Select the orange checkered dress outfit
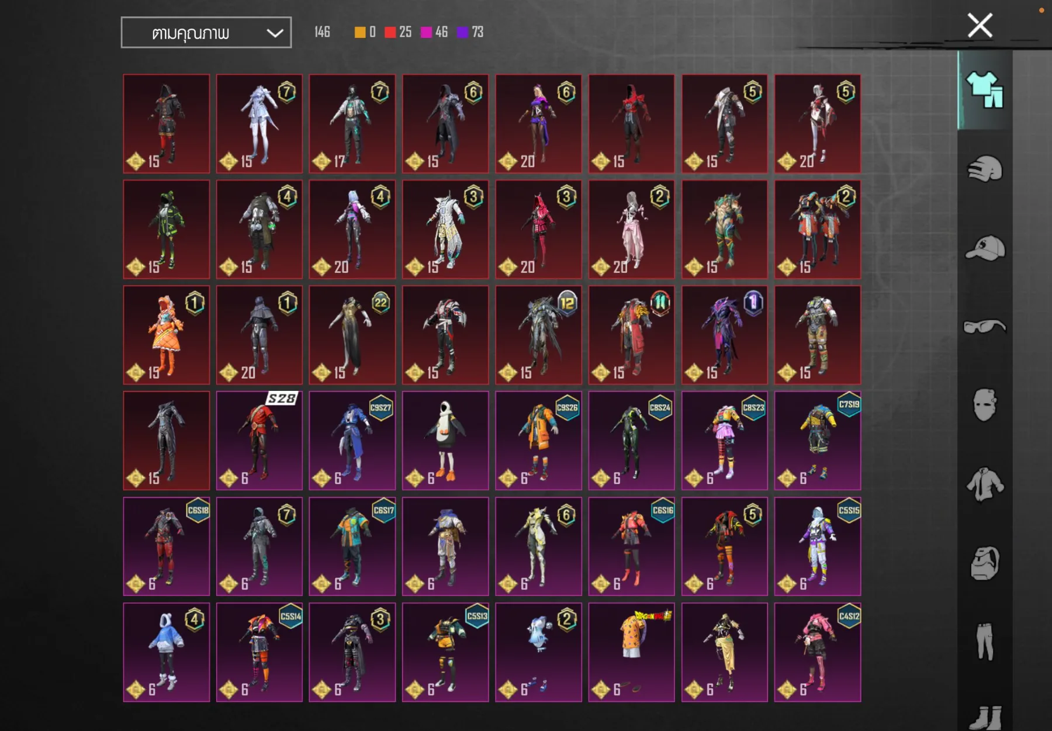The height and width of the screenshot is (731, 1052). pyautogui.click(x=166, y=334)
